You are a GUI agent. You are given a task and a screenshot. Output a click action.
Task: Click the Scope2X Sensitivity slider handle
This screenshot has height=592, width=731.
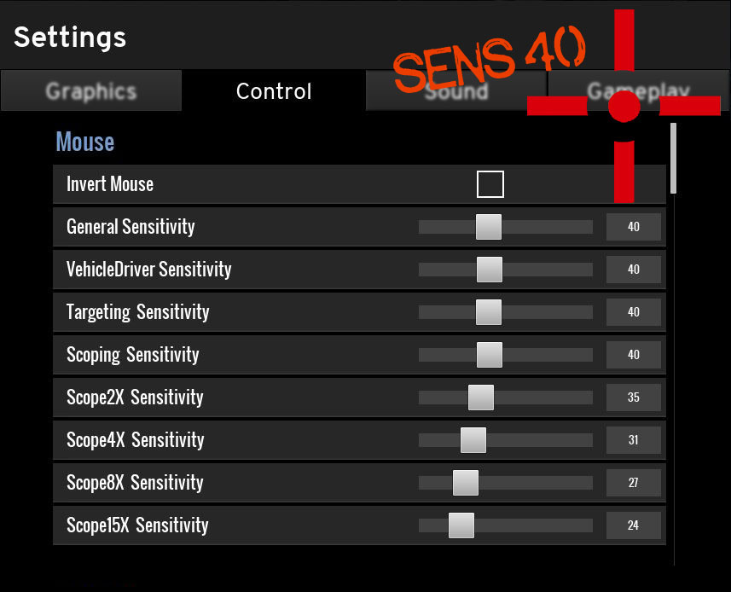pyautogui.click(x=480, y=398)
